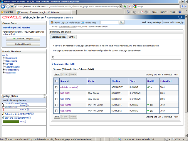Expand the Services node in Domain Structure
188x141 pixels.
tap(4, 64)
